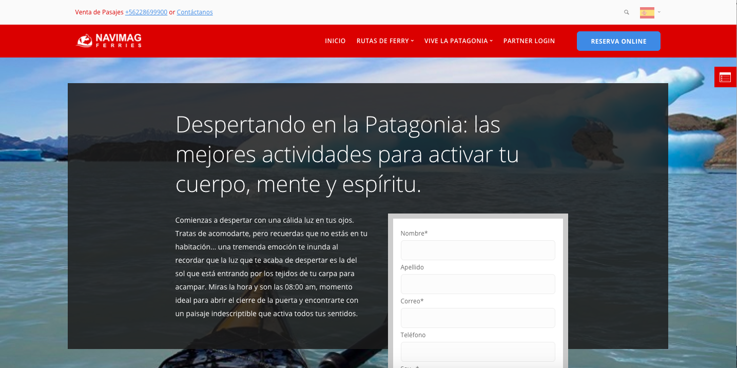737x368 pixels.
Task: Click the +56228699900 phone link
Action: tap(146, 12)
